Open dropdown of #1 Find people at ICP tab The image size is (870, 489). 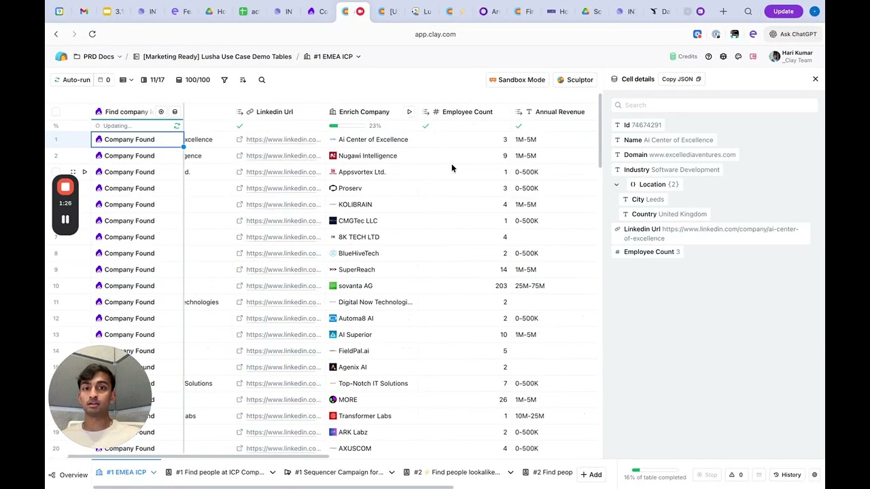tap(273, 472)
